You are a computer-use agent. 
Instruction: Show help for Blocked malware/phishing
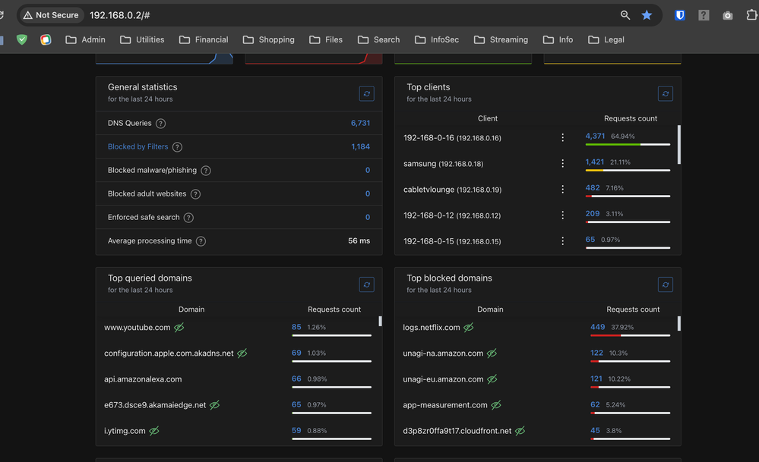[206, 171]
